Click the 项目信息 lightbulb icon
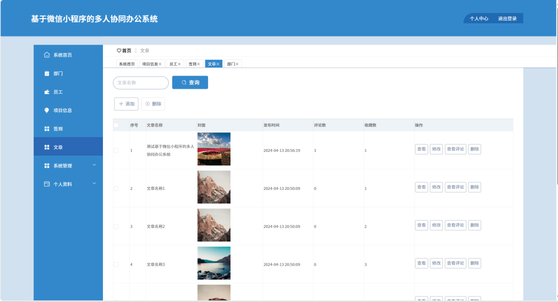 coord(47,110)
